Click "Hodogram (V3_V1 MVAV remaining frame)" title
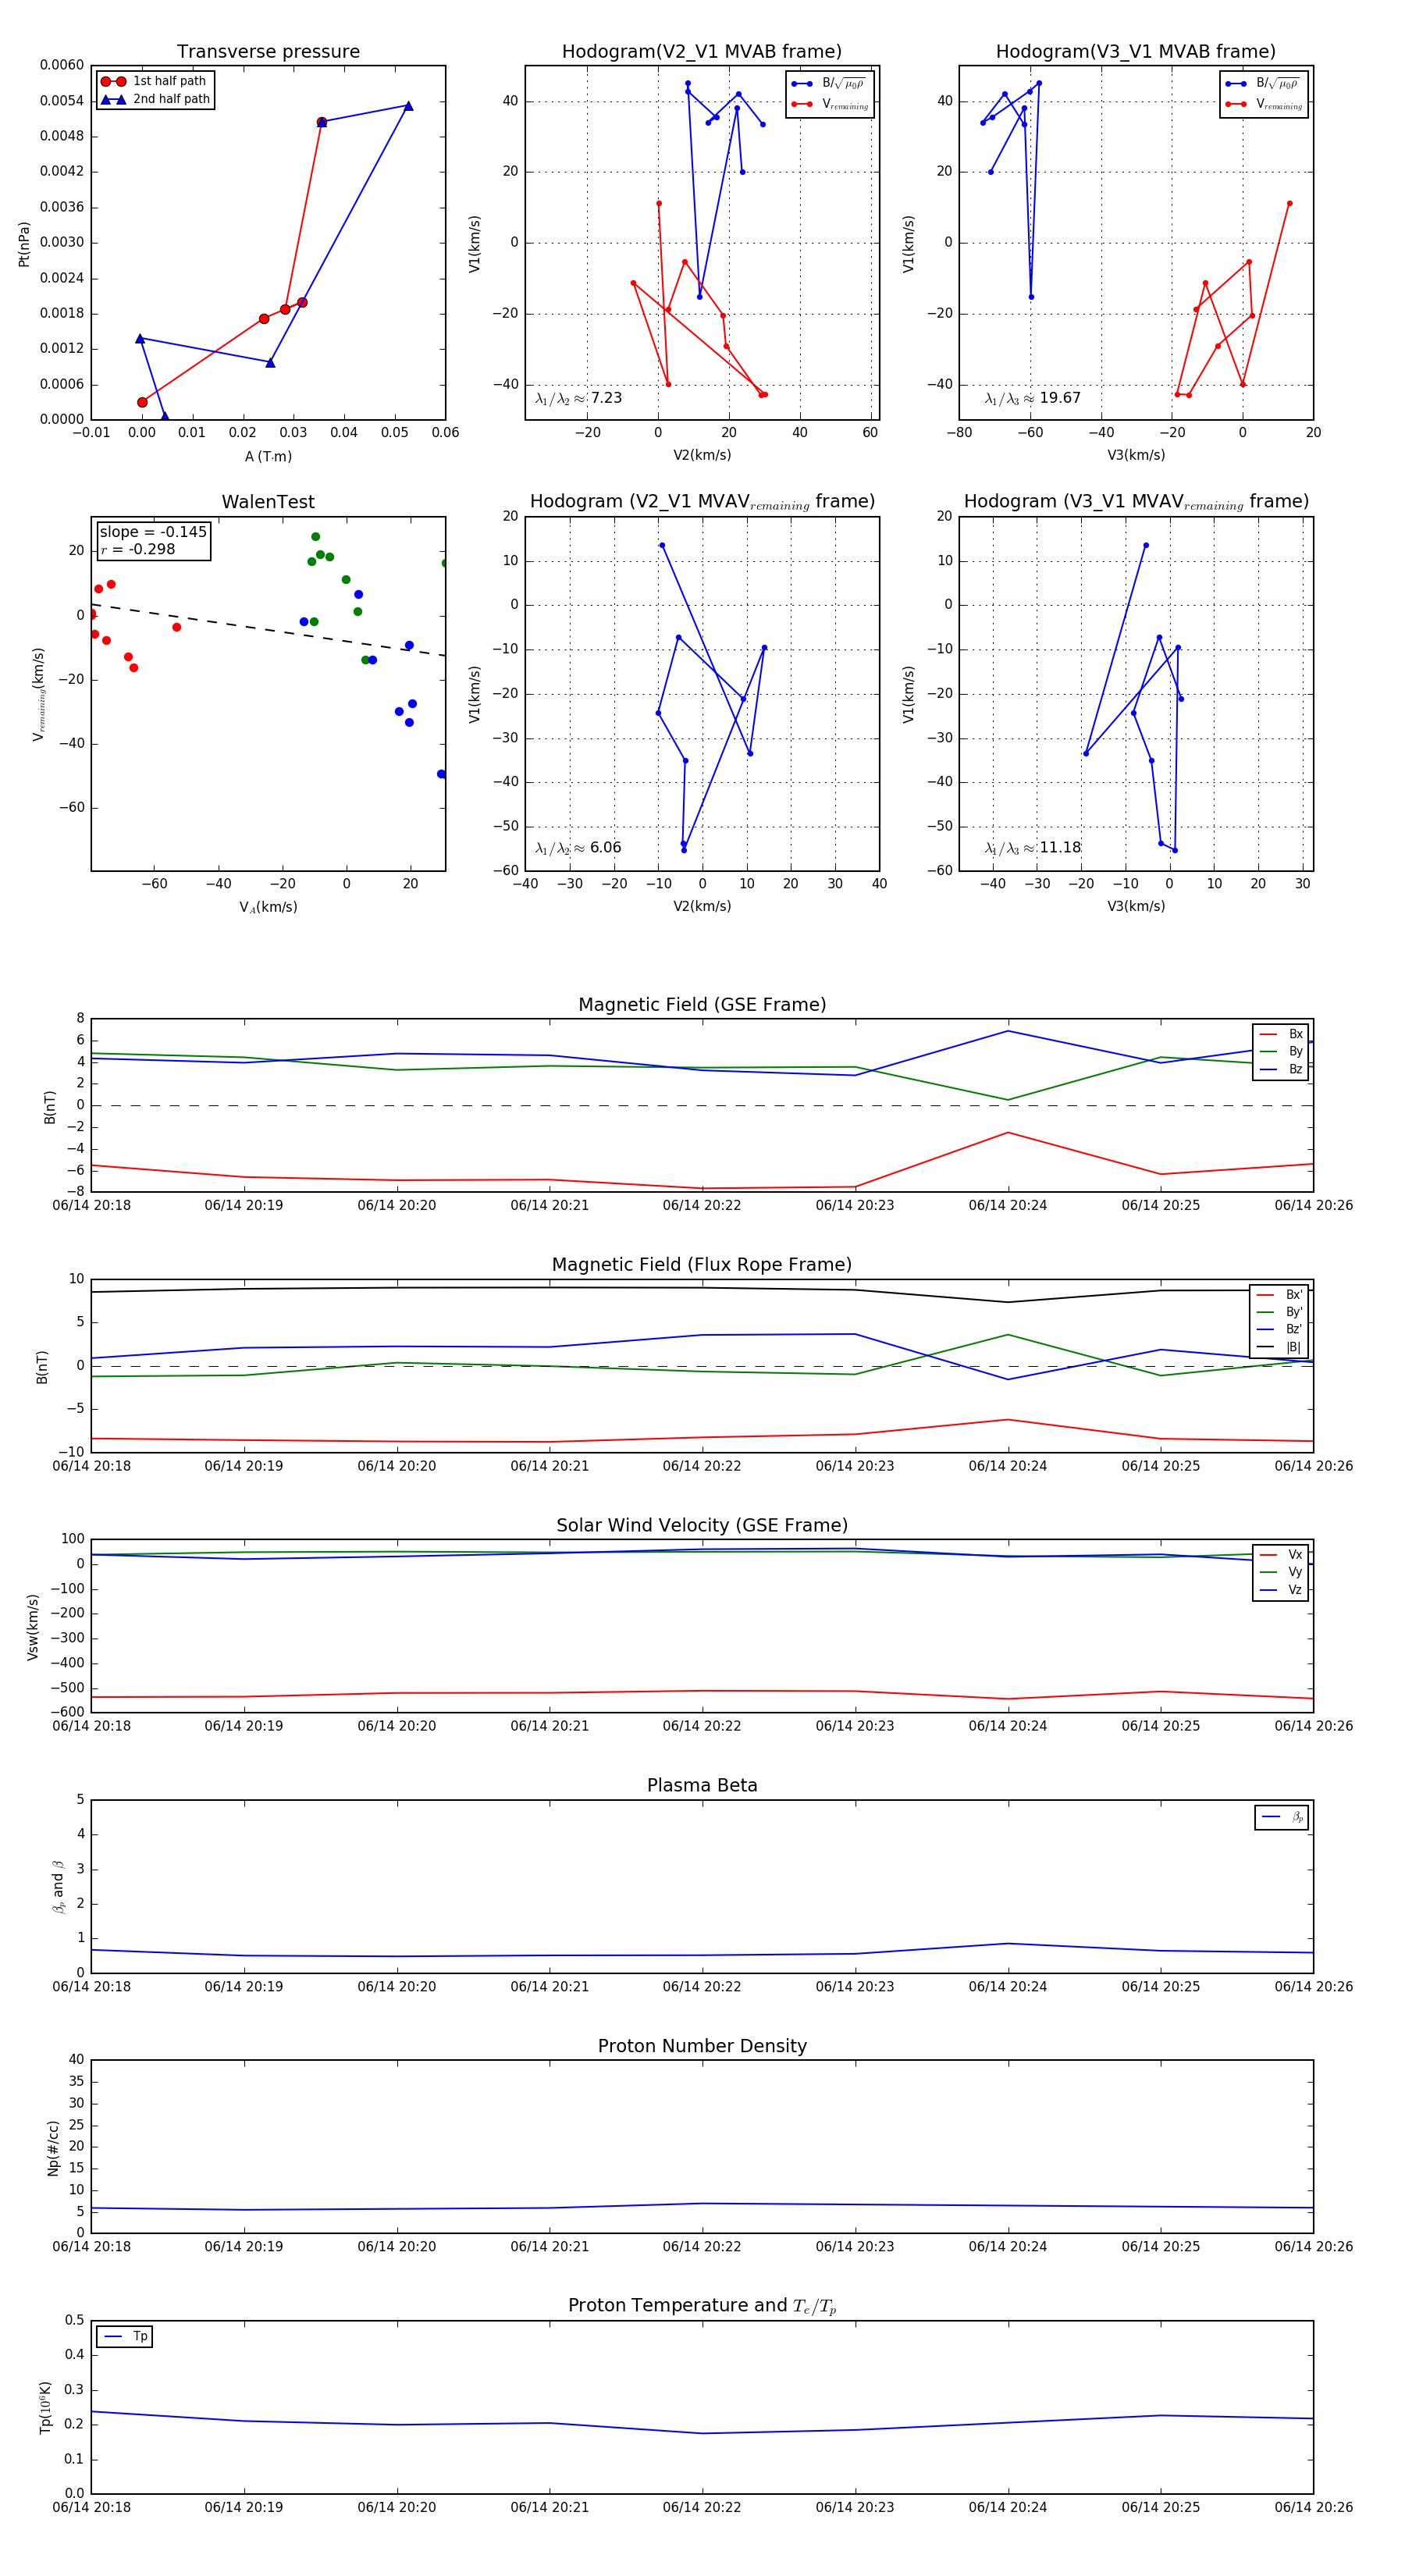This screenshot has height=2576, width=1405. click(1136, 502)
